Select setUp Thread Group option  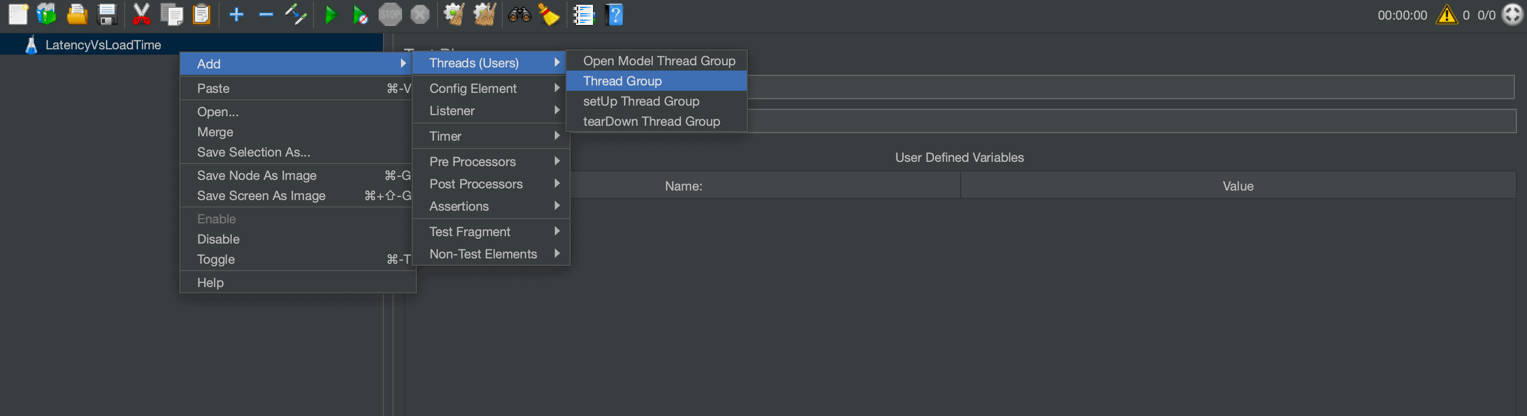point(641,101)
